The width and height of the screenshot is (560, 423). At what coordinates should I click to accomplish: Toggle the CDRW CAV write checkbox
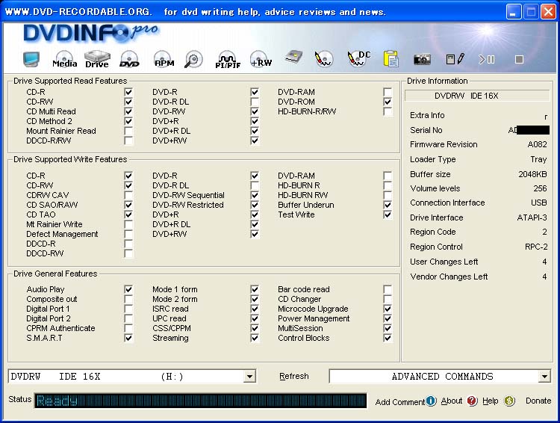coord(128,195)
